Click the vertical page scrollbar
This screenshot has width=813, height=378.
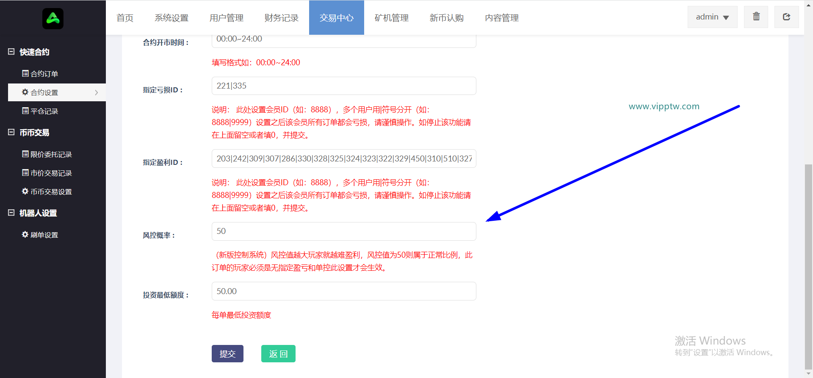(808, 267)
